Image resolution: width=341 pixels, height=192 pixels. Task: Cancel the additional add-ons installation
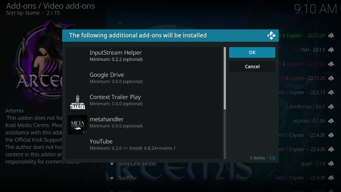point(252,66)
